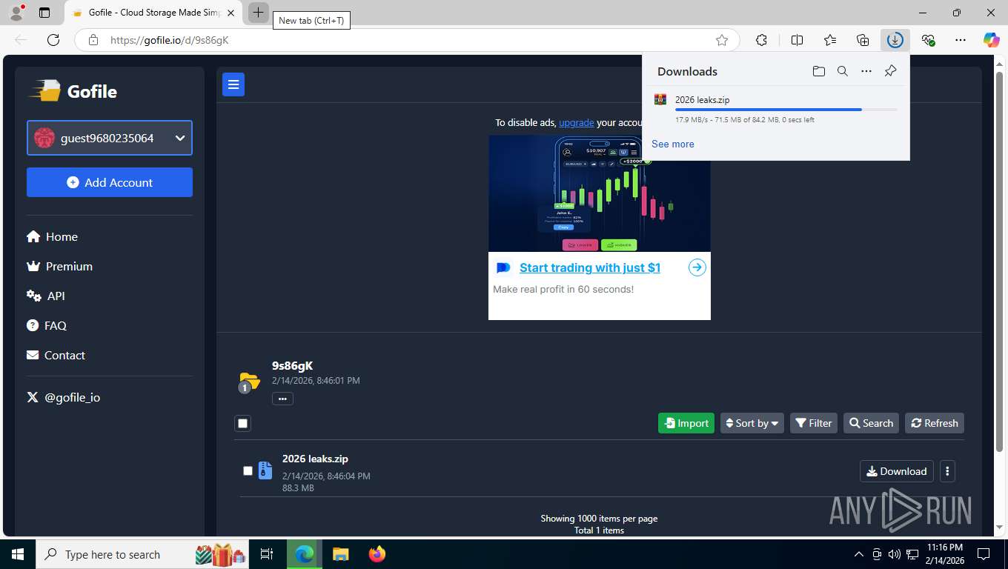Click the upgrade link

pos(576,122)
